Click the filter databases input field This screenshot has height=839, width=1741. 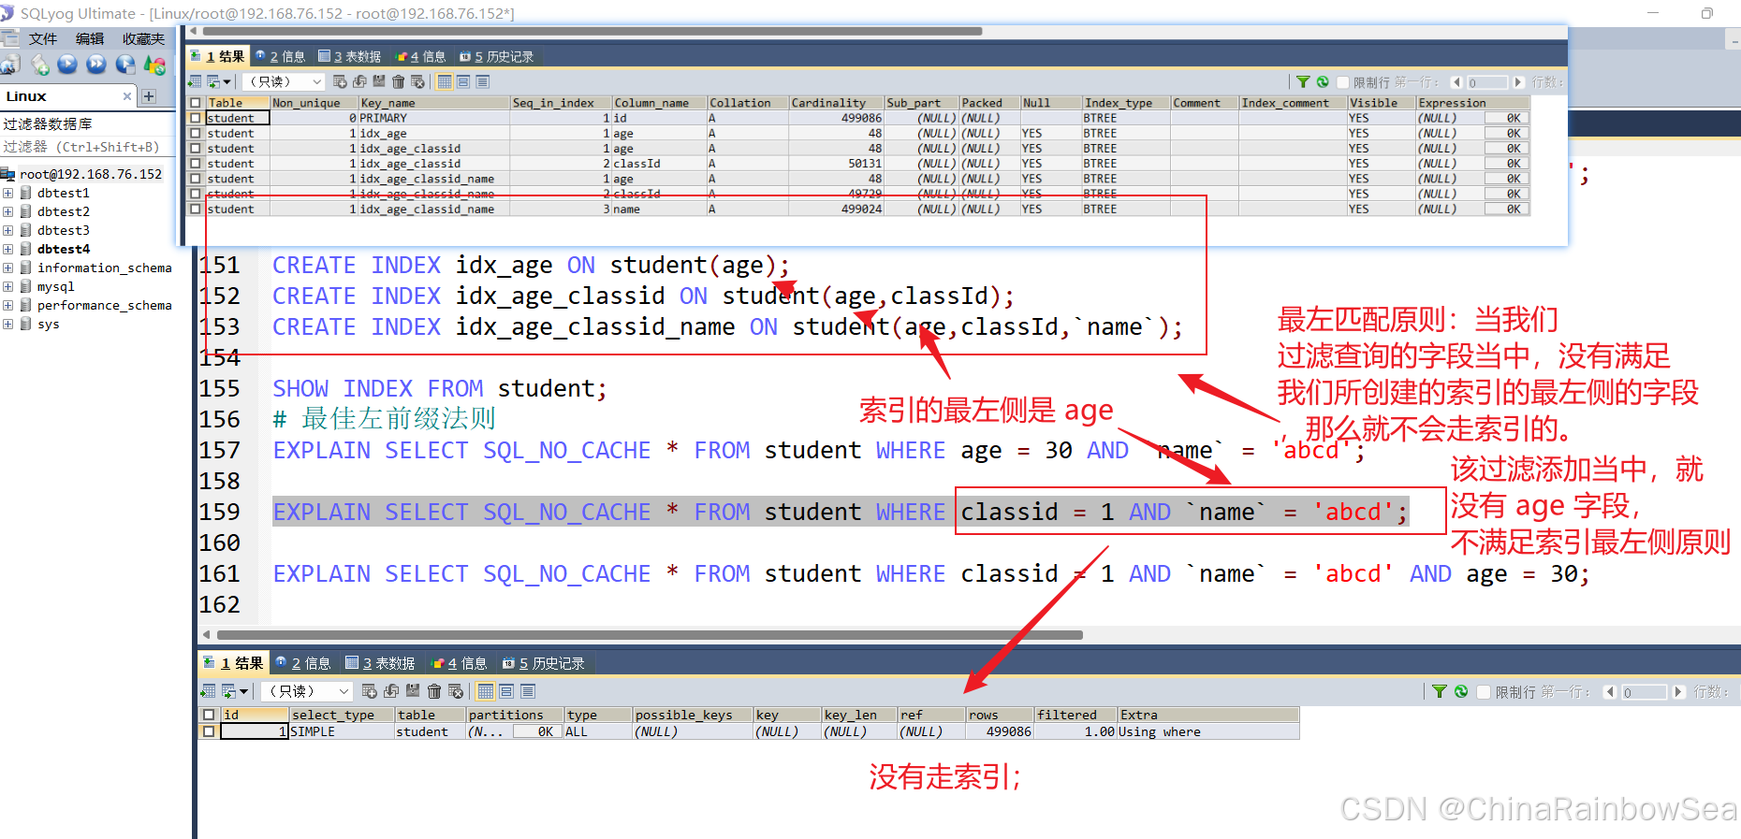[x=88, y=147]
